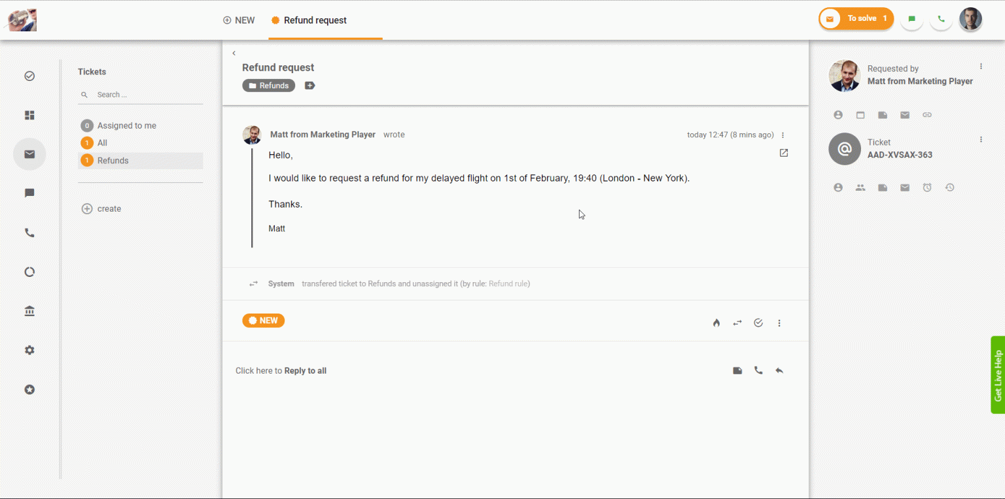Image resolution: width=1005 pixels, height=499 pixels.
Task: Mark the ticket as resolved via checkmark icon
Action: 758,322
